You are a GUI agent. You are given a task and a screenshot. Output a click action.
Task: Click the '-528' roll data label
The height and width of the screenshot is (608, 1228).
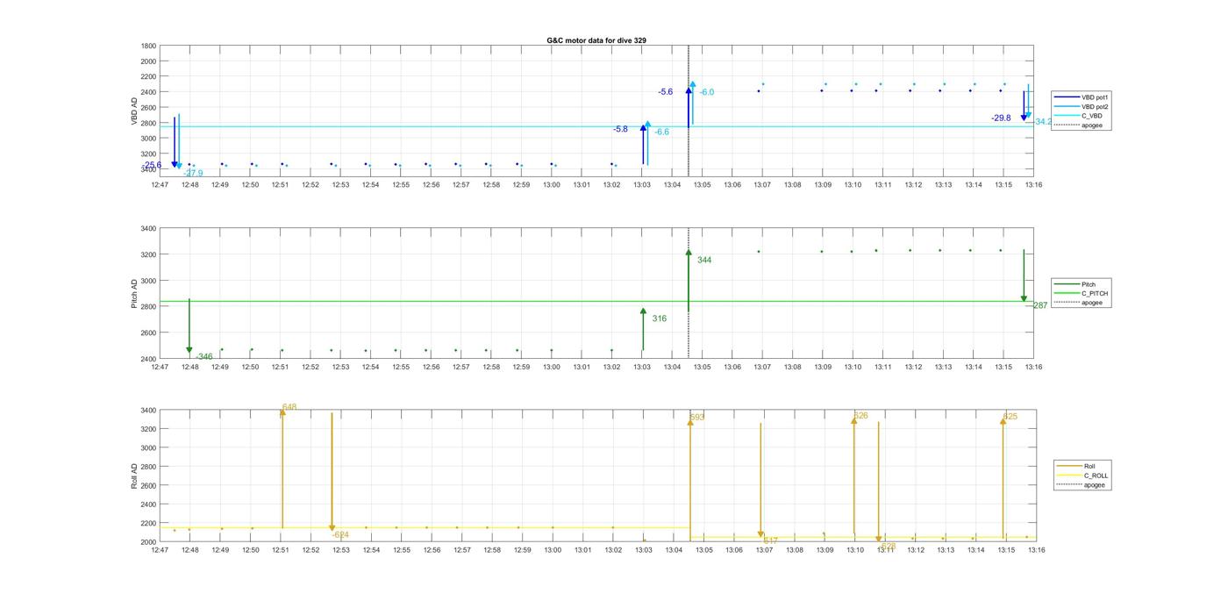(x=888, y=546)
